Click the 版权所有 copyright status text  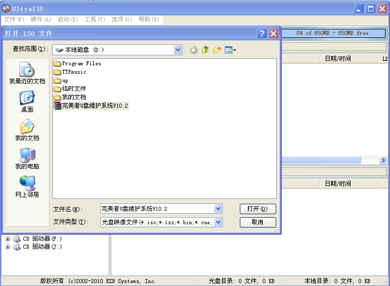coord(98,281)
